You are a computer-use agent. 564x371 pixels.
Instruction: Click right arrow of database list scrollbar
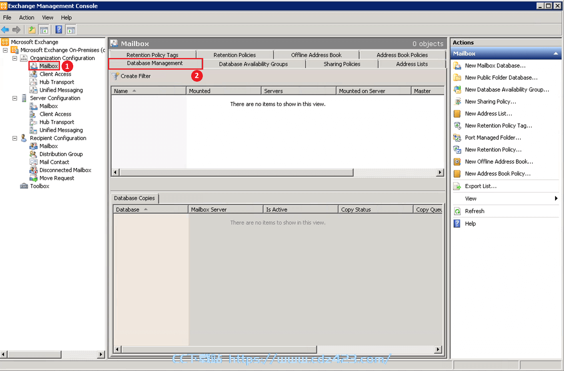tap(440, 172)
